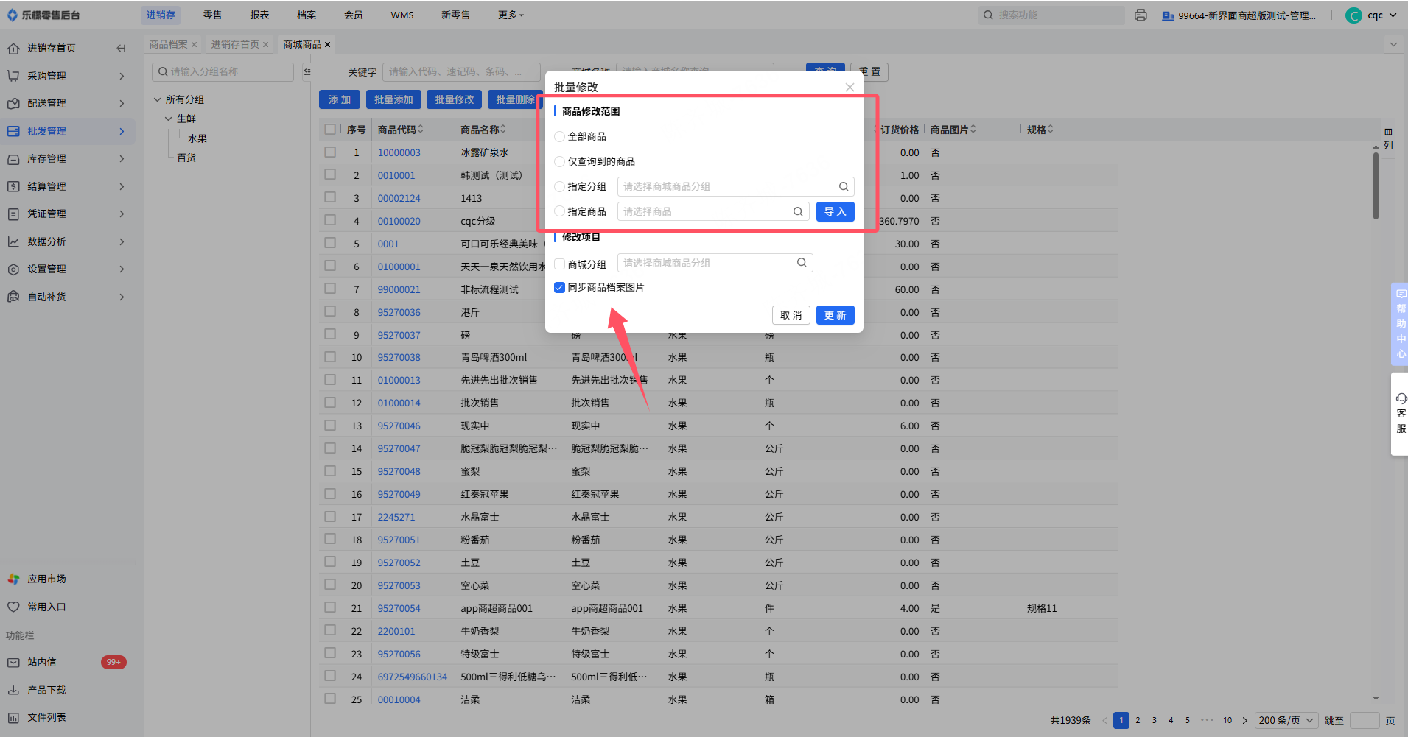1408x737 pixels.
Task: Click the 请输入分组名称 search field
Action: click(223, 72)
